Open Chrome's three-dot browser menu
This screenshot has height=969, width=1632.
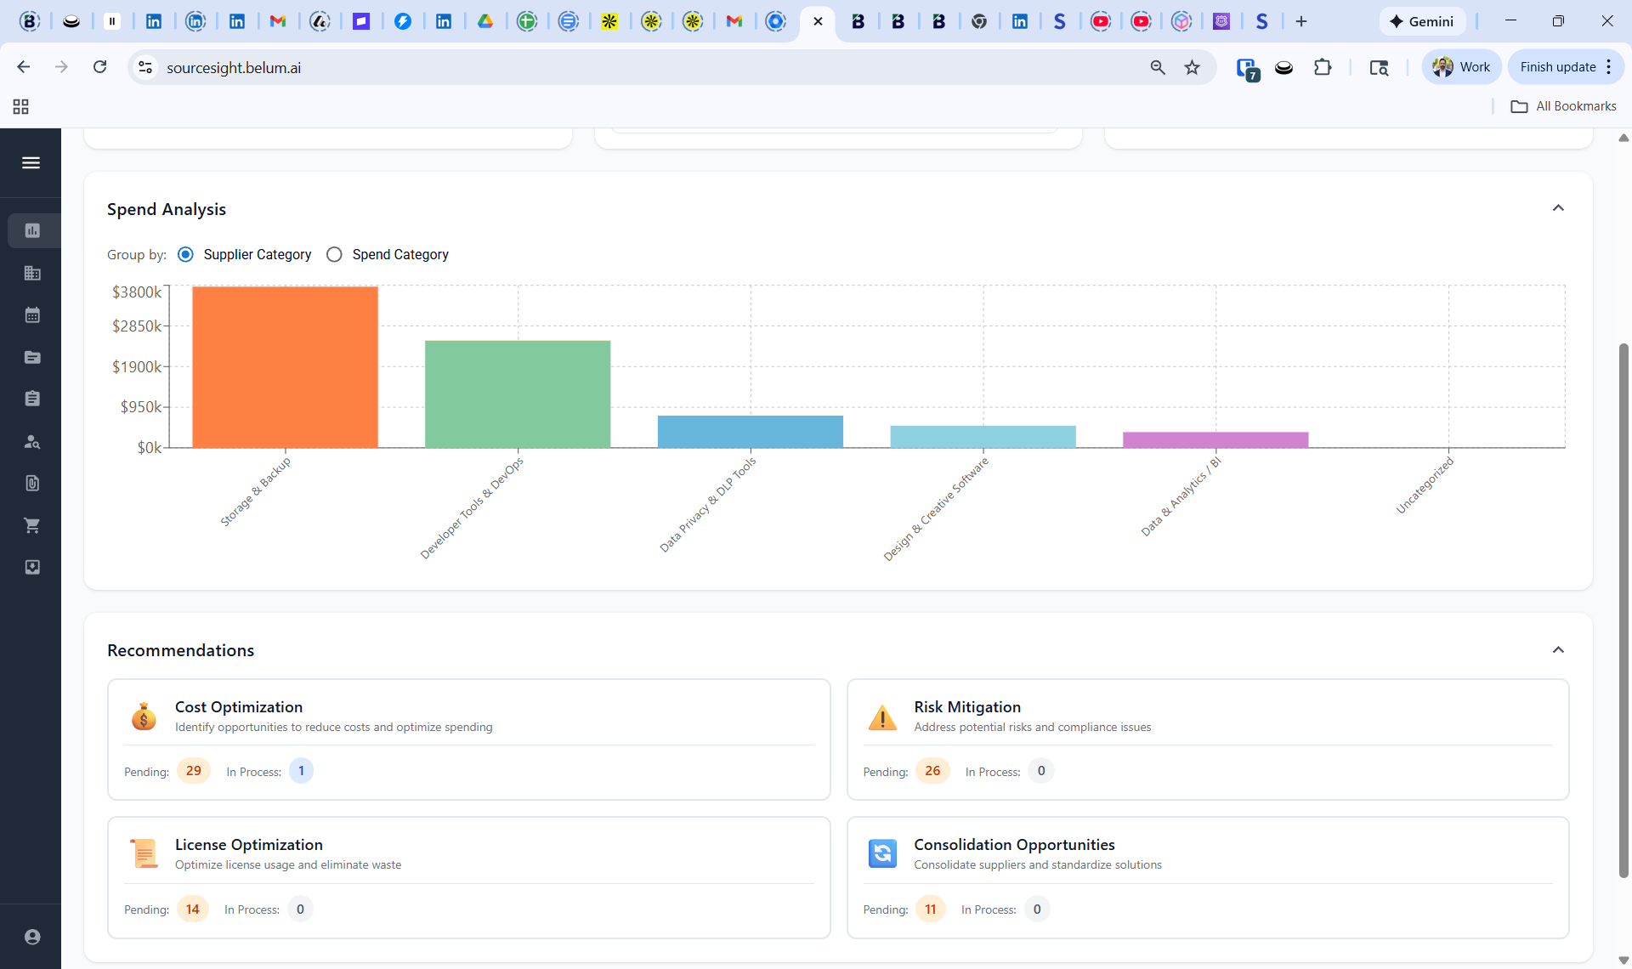click(x=1609, y=66)
